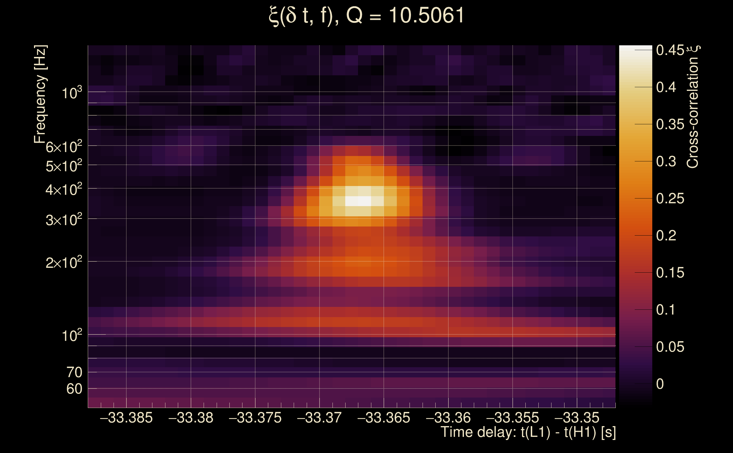
Task: Click the -33.385 x-axis tick label
Action: 126,418
